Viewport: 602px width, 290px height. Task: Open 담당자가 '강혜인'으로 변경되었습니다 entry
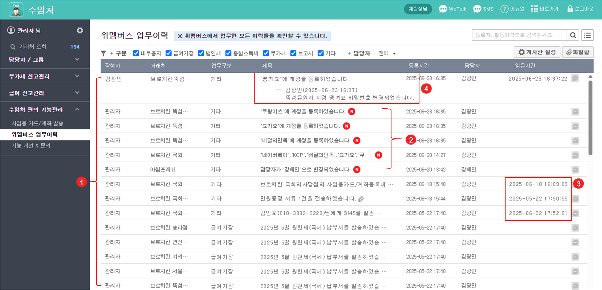tap(306, 170)
